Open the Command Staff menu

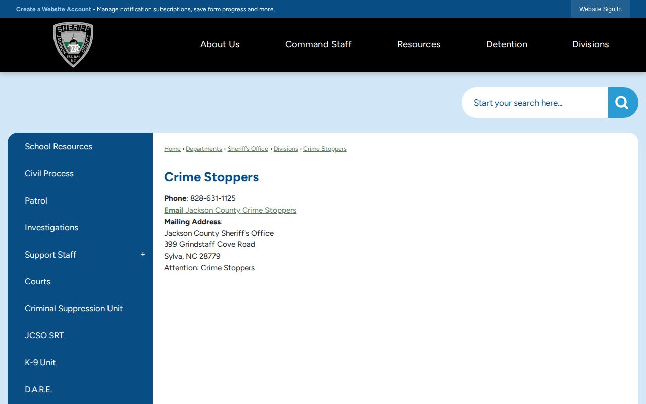tap(318, 44)
